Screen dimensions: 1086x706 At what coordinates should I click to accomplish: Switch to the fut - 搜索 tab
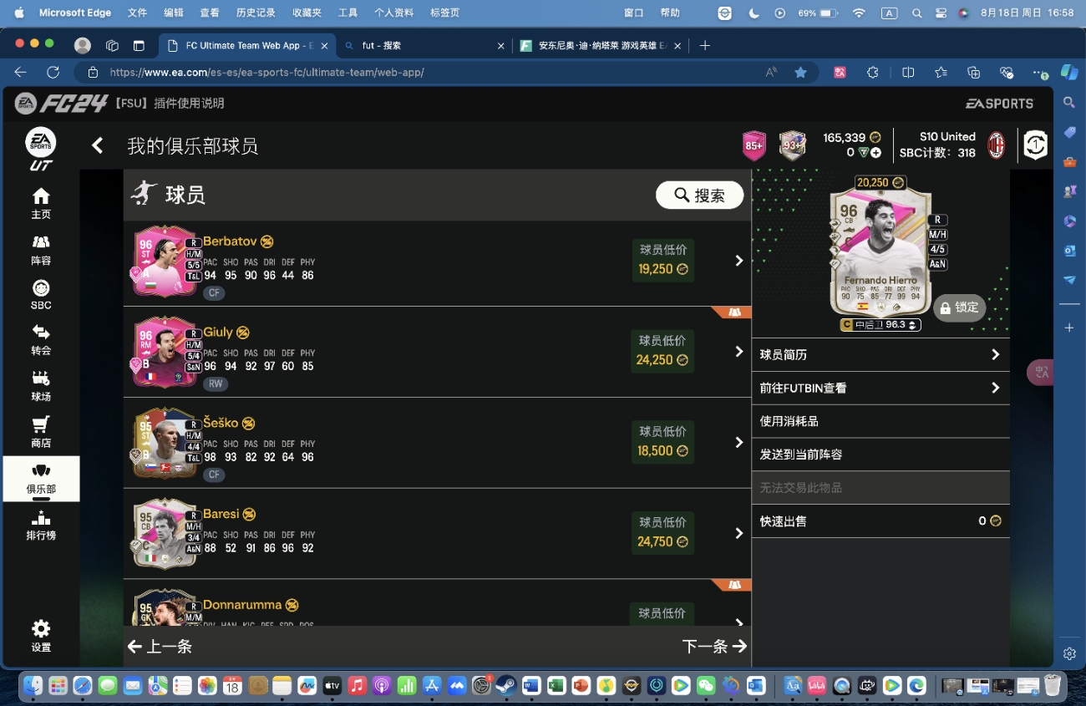click(424, 46)
